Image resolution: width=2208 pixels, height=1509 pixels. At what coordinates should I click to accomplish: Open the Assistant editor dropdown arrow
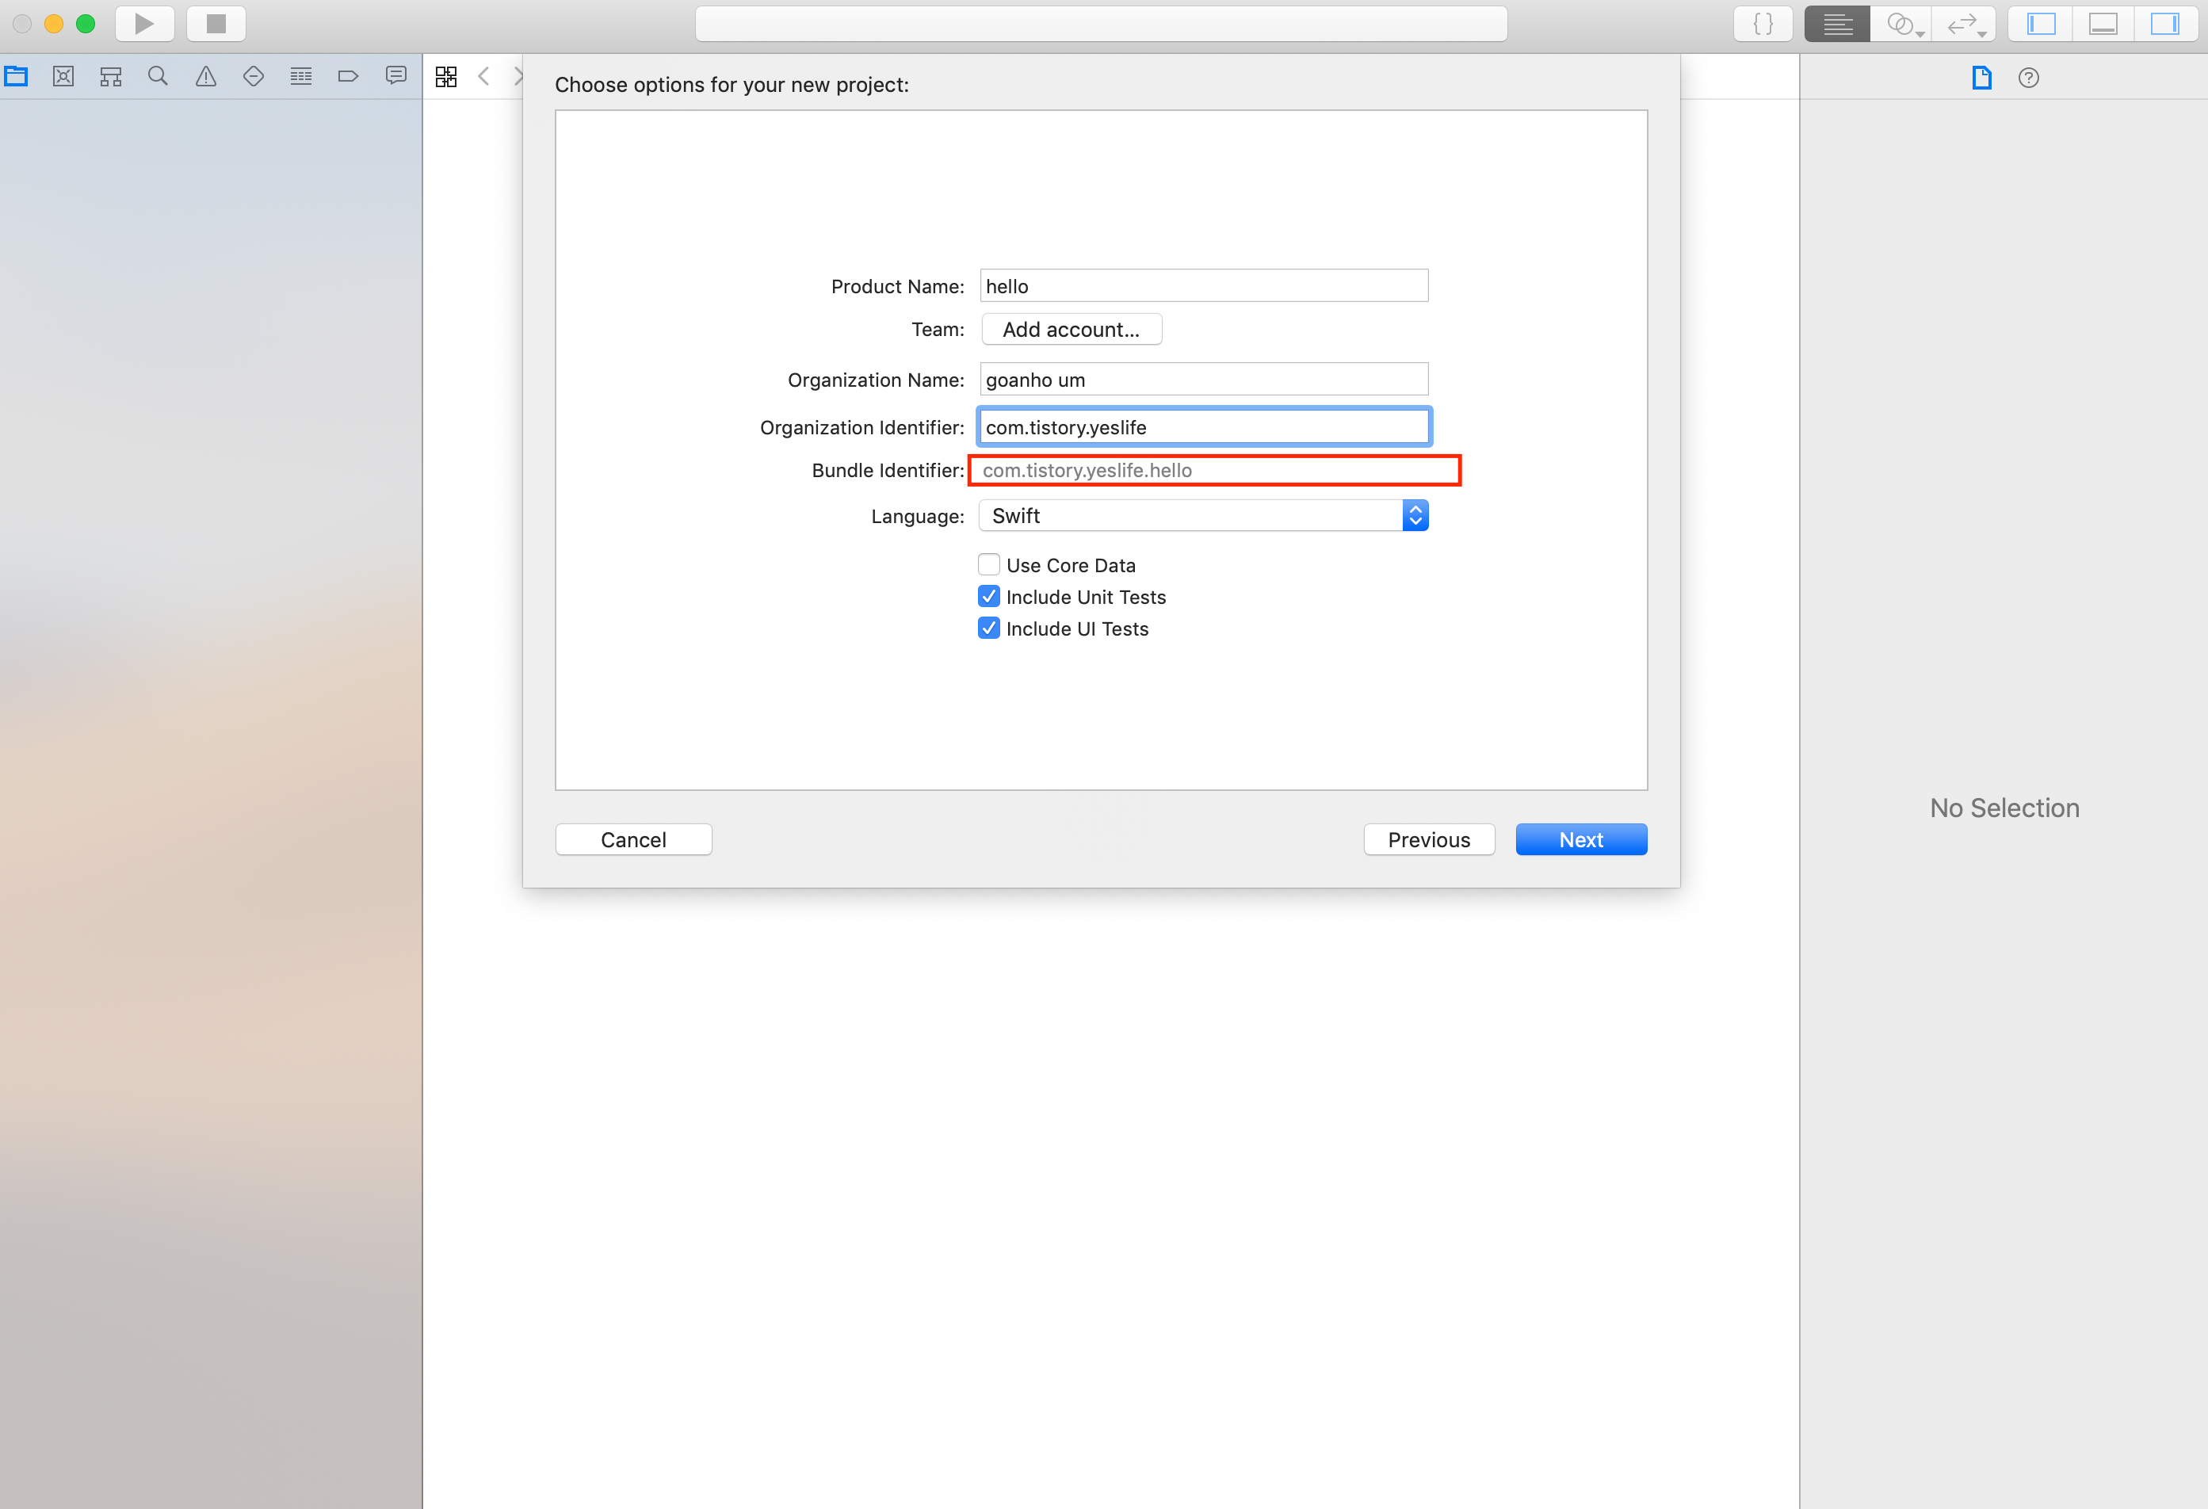coord(1920,34)
